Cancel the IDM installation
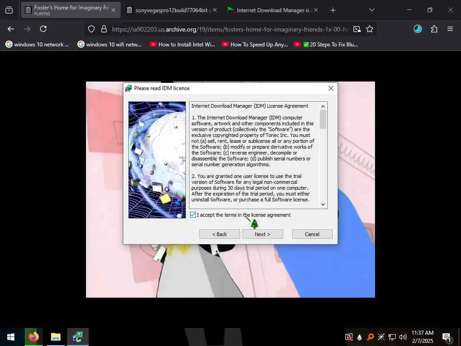Screen dimensions: 461x346 pos(312,234)
